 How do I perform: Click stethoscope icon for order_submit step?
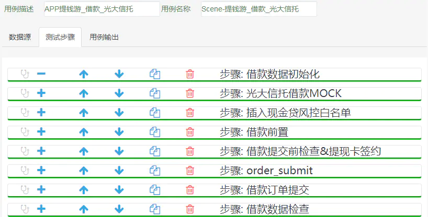[25, 171]
